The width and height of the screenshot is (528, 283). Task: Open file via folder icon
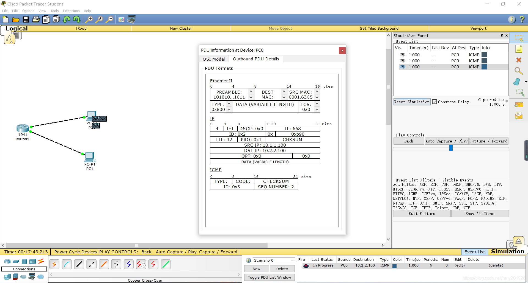tap(16, 19)
